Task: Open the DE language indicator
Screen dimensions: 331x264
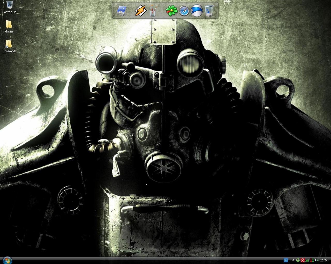Action: click(286, 260)
